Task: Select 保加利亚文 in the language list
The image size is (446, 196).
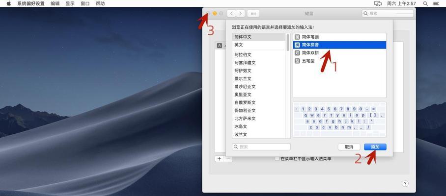Action: coord(258,110)
